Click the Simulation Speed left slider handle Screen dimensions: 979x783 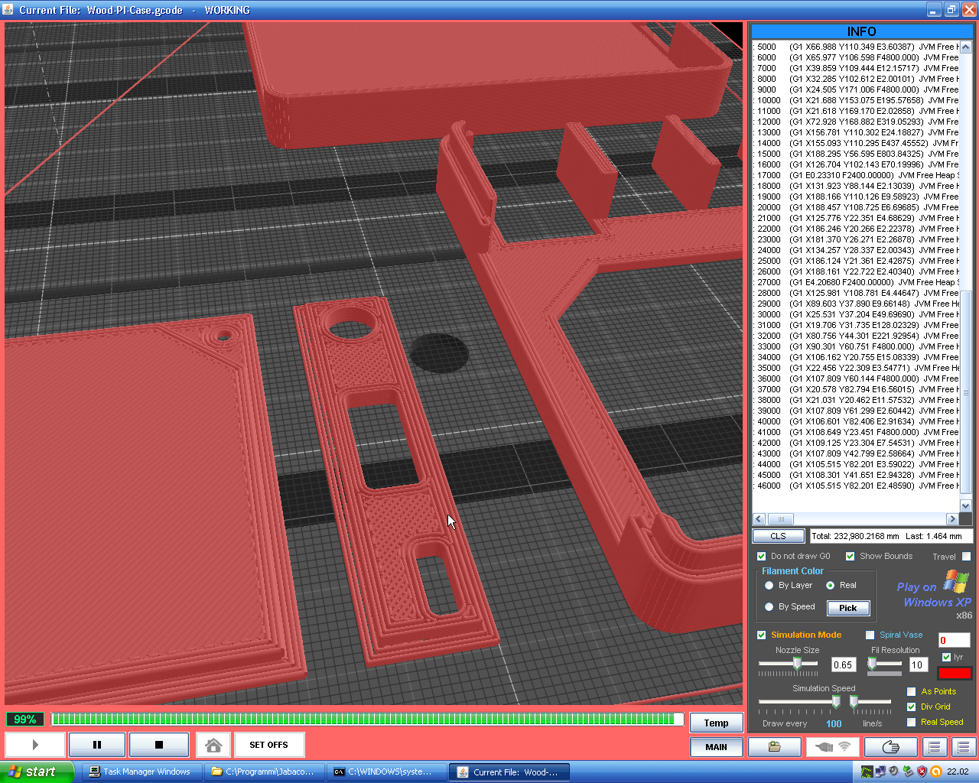[836, 701]
